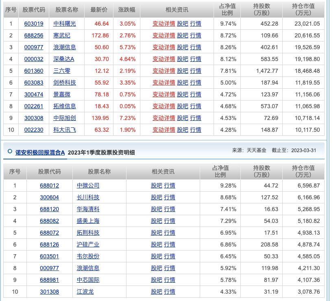Open stock code link 603019
The height and width of the screenshot is (301, 336).
click(x=34, y=24)
